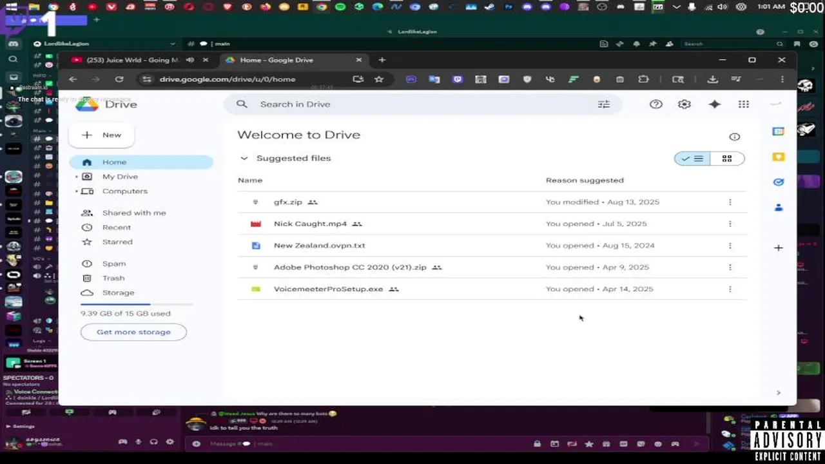This screenshot has height=464, width=825.
Task: Open the Drive support help icon
Action: pos(655,104)
